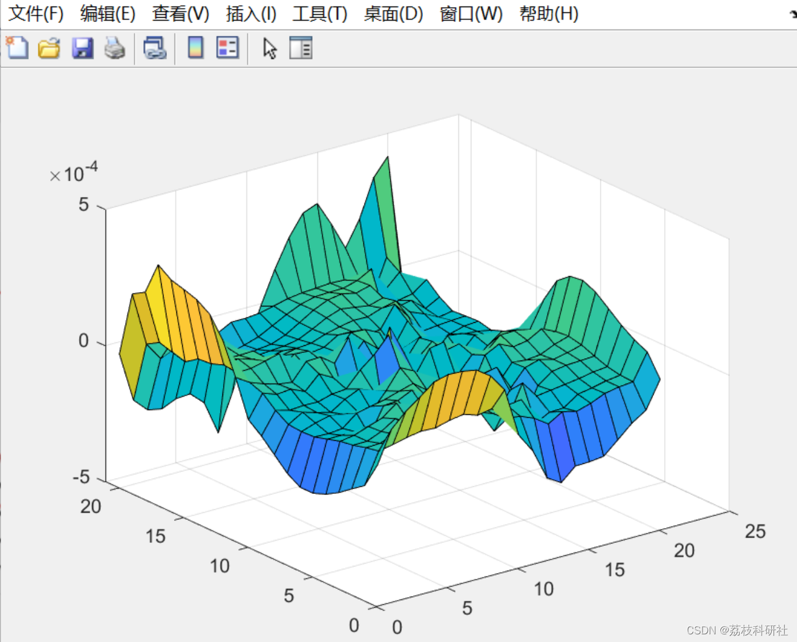This screenshot has height=642, width=797.
Task: Open the 插入(I) menu
Action: [x=251, y=14]
